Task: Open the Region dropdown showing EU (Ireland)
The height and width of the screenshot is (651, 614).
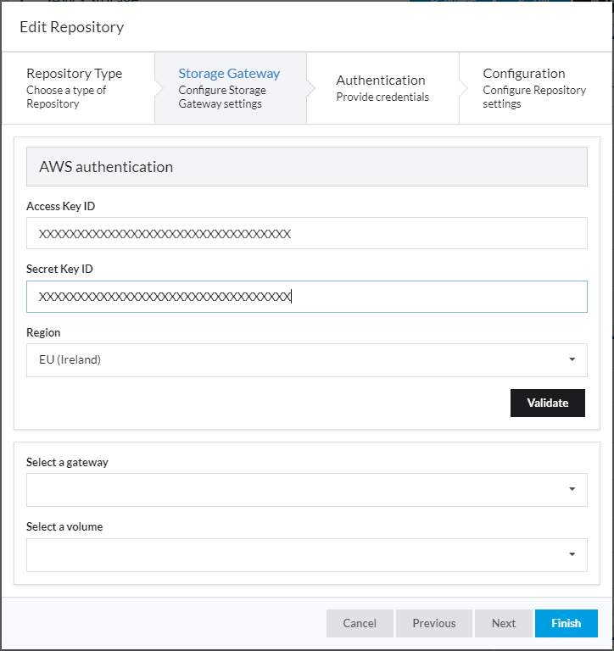Action: tap(297, 360)
